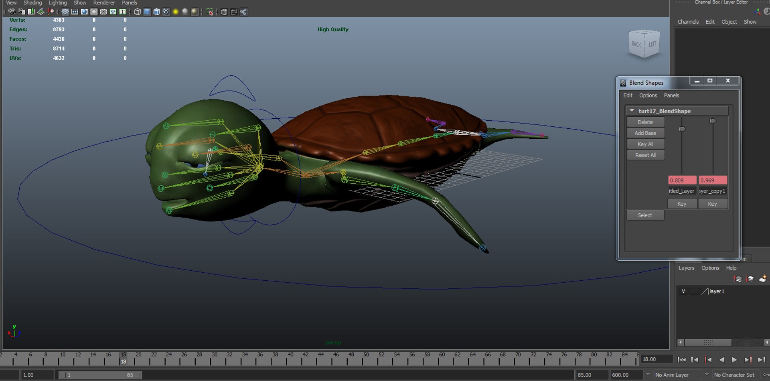Open the Shading menu
Screen dimensions: 770x381
32,2
